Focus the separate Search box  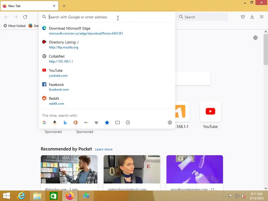pos(202,17)
